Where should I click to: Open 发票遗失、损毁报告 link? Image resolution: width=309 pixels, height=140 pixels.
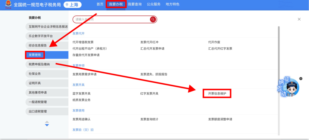(154, 74)
